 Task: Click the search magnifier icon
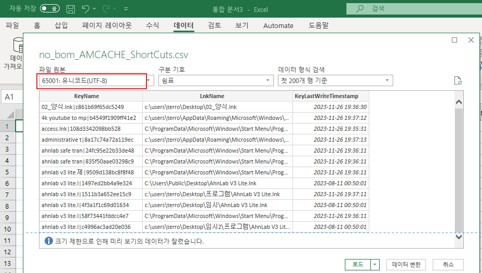click(x=359, y=9)
